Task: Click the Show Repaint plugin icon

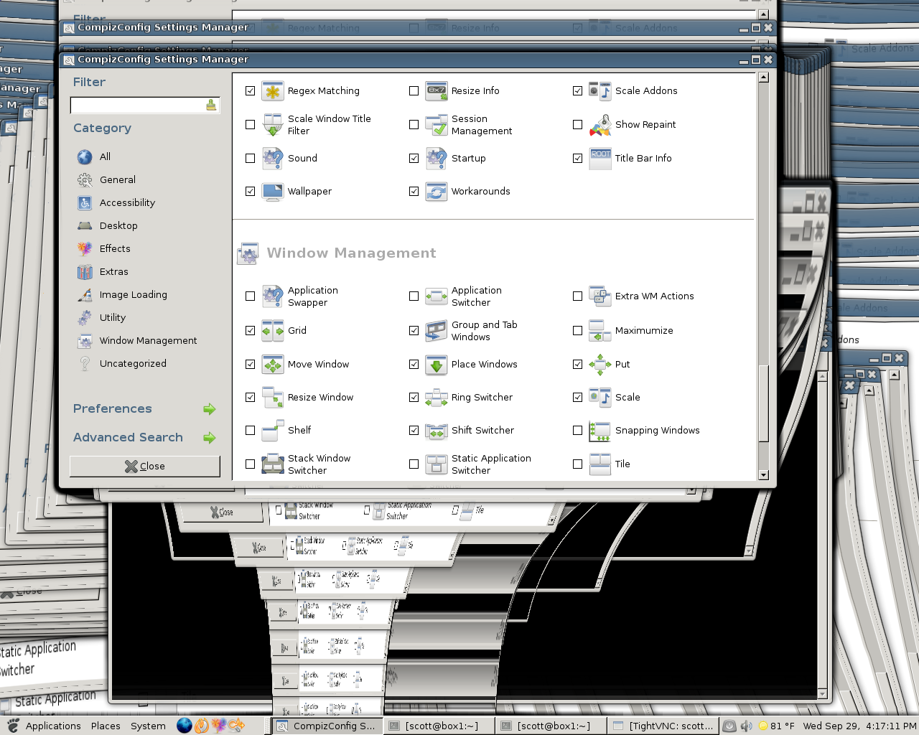Action: (x=600, y=125)
